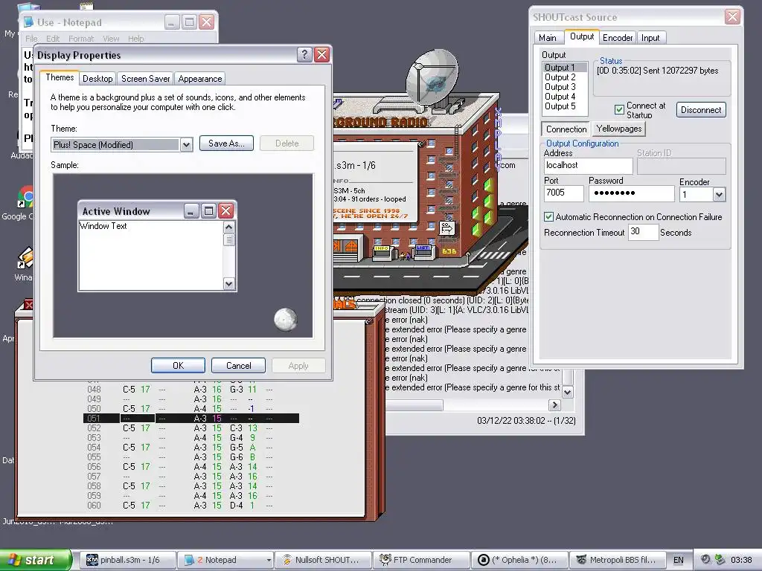Open the Theme dropdown list
The height and width of the screenshot is (571, 762).
(186, 145)
